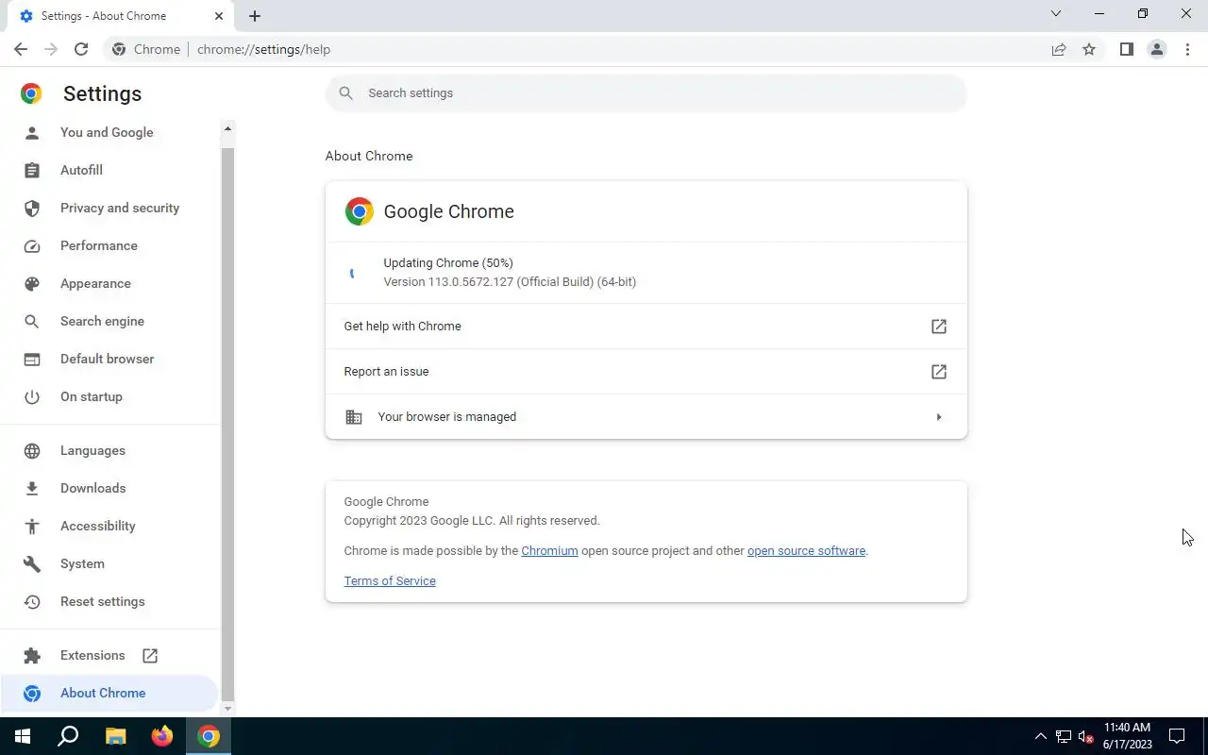Open File Explorer from taskbar
The width and height of the screenshot is (1208, 755).
(115, 736)
